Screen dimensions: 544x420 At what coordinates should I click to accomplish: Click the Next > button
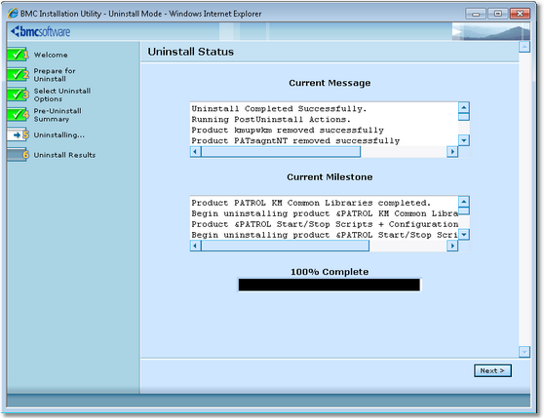pos(492,370)
